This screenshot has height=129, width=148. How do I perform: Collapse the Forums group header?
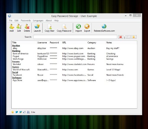pyautogui.click(x=16, y=62)
